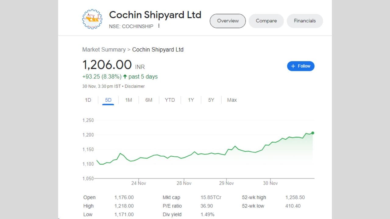Switch chart to 1Y range

click(191, 100)
